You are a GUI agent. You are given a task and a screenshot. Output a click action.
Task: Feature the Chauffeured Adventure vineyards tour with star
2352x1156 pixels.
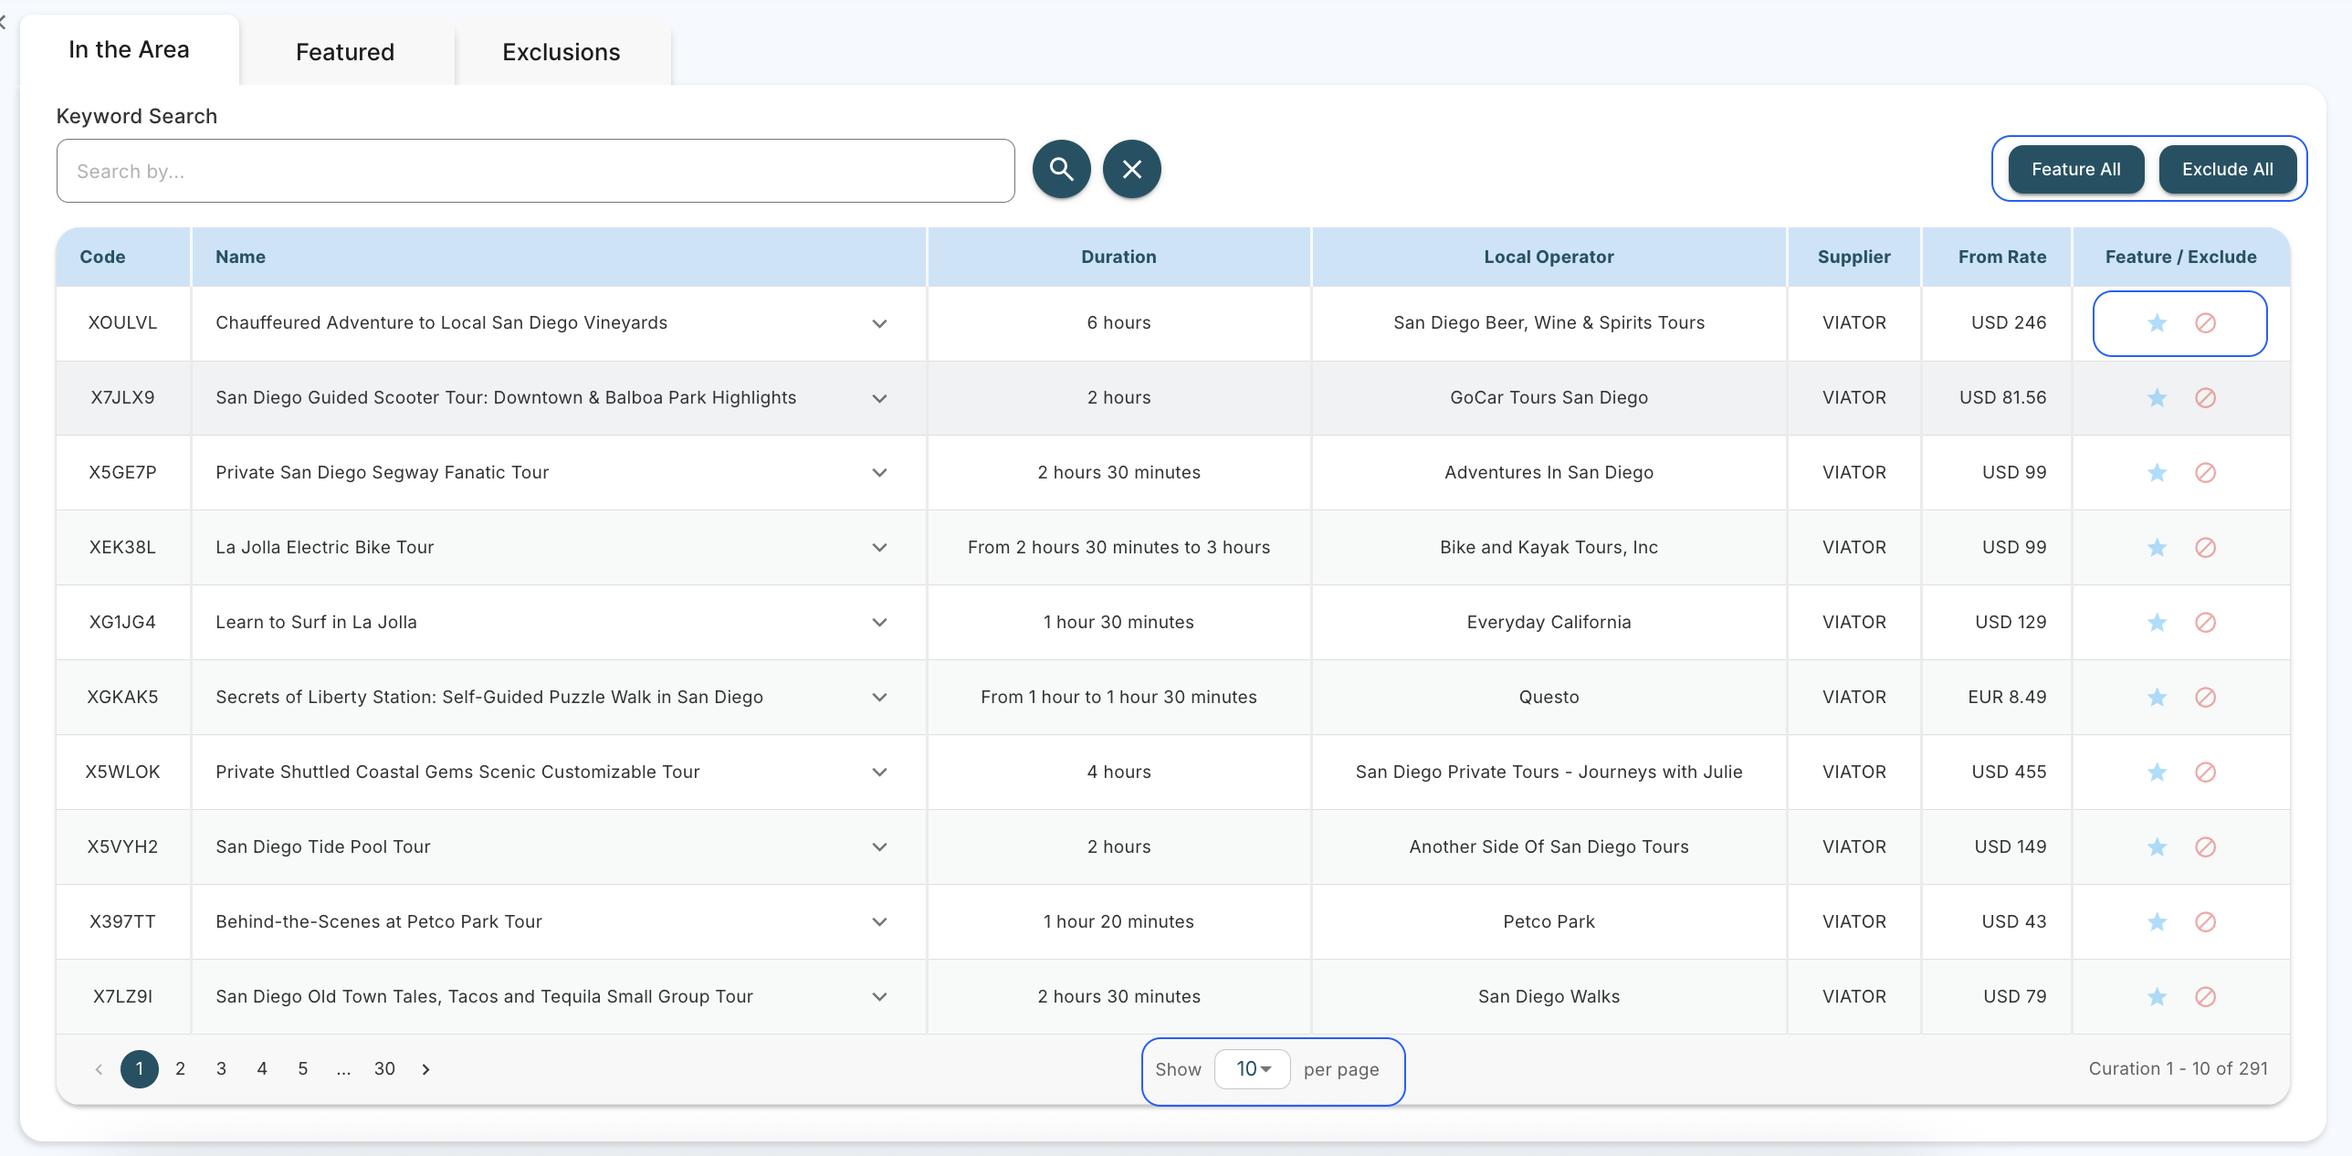tap(2157, 323)
